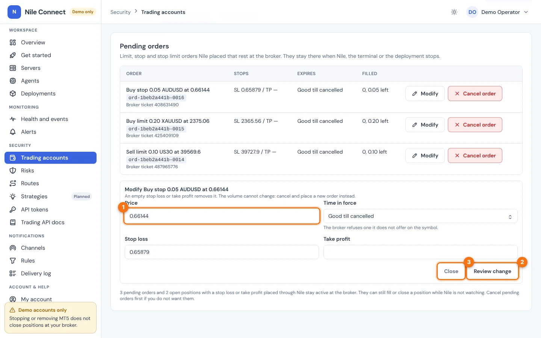541x338 pixels.
Task: Select Trading accounts menu item
Action: point(50,158)
